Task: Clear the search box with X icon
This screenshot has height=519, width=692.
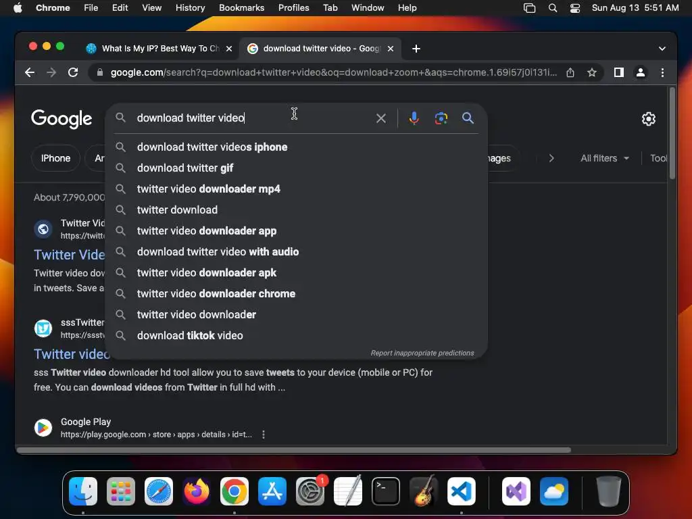Action: pos(381,118)
